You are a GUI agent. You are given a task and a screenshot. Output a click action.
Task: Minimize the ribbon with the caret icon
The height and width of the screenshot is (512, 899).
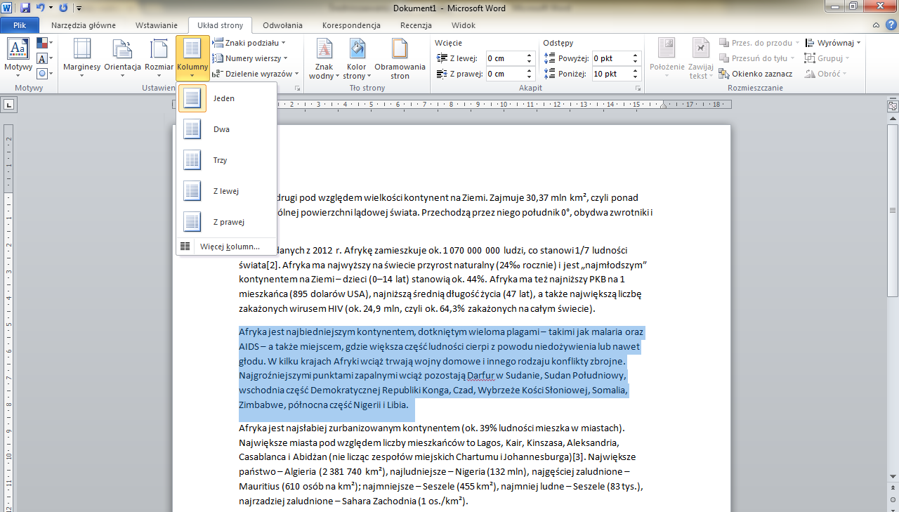874,25
